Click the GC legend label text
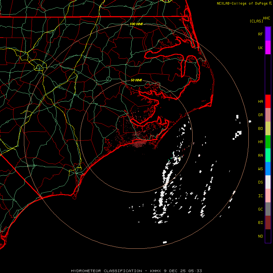Viewport: 273px width, 273px height. (260, 209)
